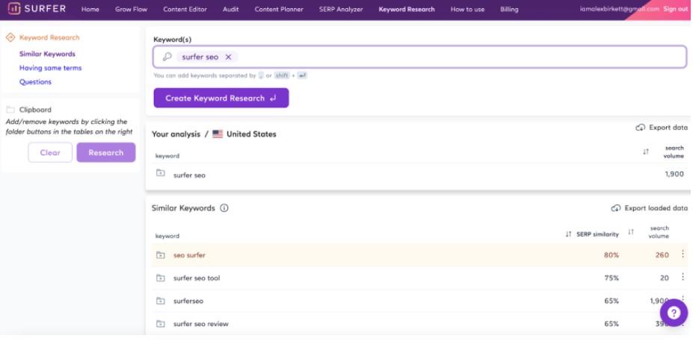The width and height of the screenshot is (693, 344).
Task: Open Content Planner
Action: pyautogui.click(x=279, y=9)
